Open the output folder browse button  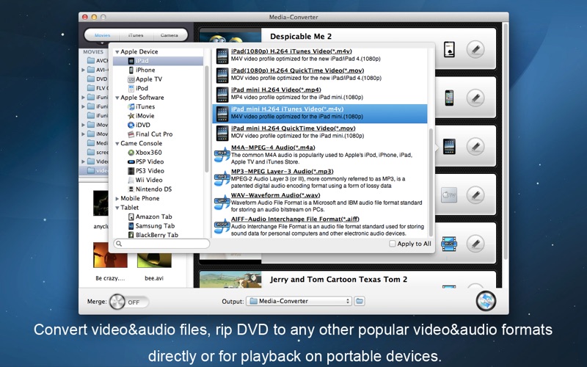[360, 301]
